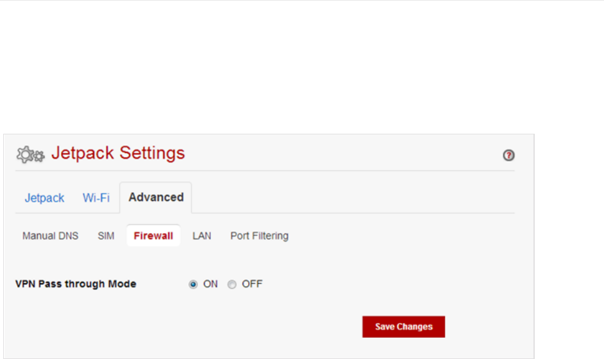The width and height of the screenshot is (604, 359).
Task: Click the gears icon beside Jetpack Settings
Action: (30, 154)
